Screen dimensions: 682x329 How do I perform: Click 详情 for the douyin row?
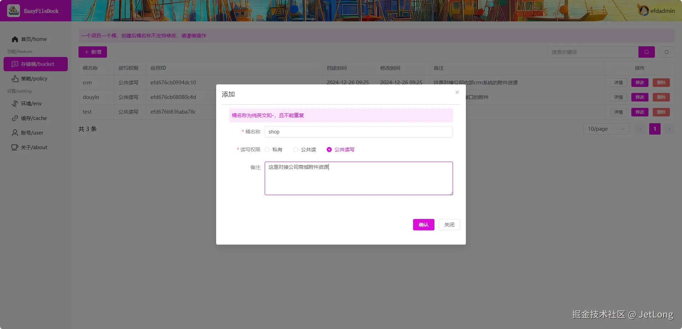tap(619, 97)
